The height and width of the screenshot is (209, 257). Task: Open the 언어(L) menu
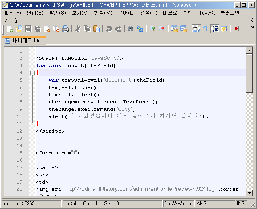click(126, 13)
